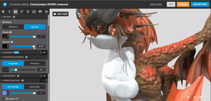The image size is (211, 101).
Task: Open the Specular texture dropdown arrow
Action: tap(8, 46)
